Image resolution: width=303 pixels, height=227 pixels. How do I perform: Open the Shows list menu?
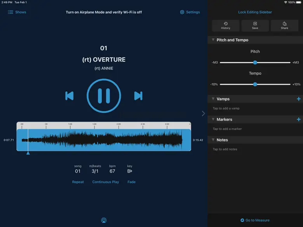(17, 12)
